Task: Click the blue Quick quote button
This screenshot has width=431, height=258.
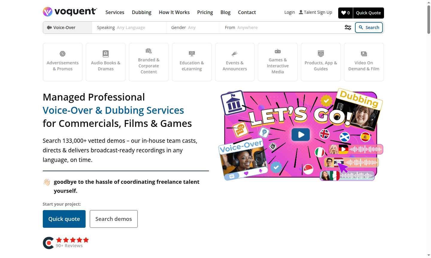Action: (64, 219)
